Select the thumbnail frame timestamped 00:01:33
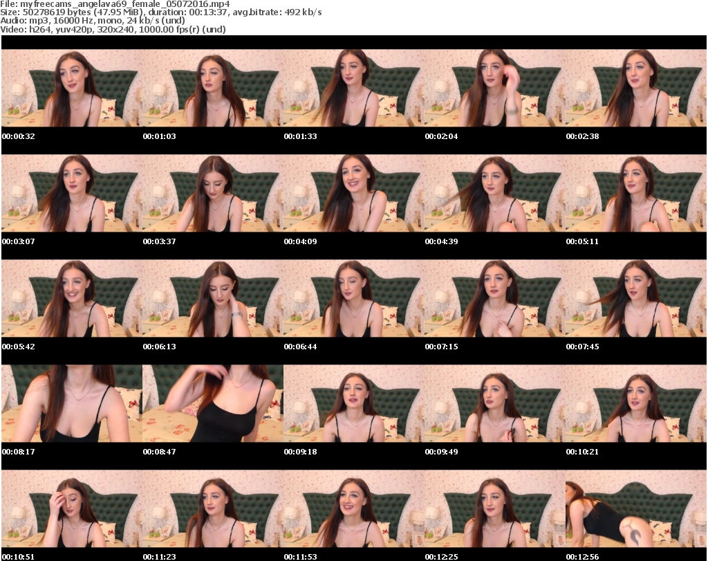This screenshot has width=708, height=561. [x=354, y=88]
